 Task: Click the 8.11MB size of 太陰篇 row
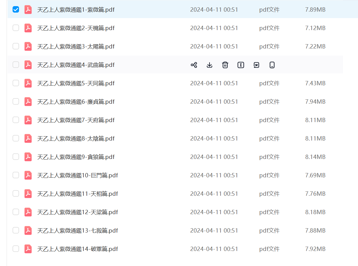[315, 138]
